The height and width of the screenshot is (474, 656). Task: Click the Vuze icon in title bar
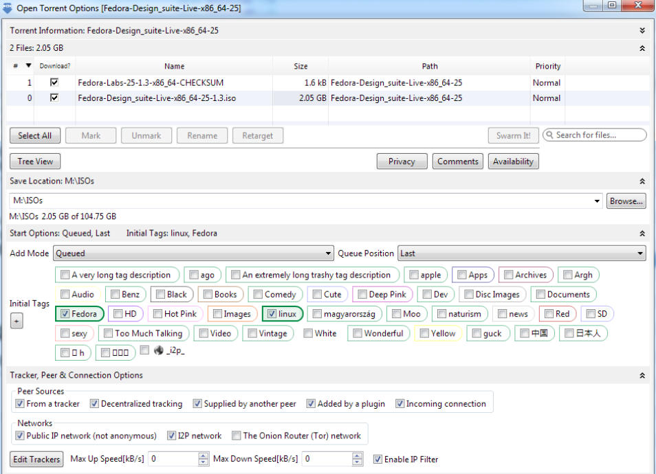coord(8,8)
